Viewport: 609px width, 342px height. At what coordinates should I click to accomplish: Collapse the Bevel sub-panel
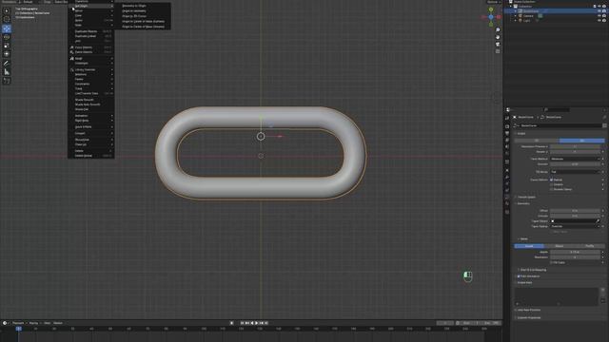(522, 238)
